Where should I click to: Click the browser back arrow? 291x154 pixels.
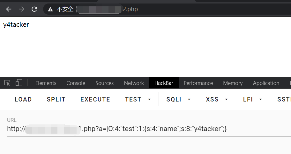click(x=9, y=9)
